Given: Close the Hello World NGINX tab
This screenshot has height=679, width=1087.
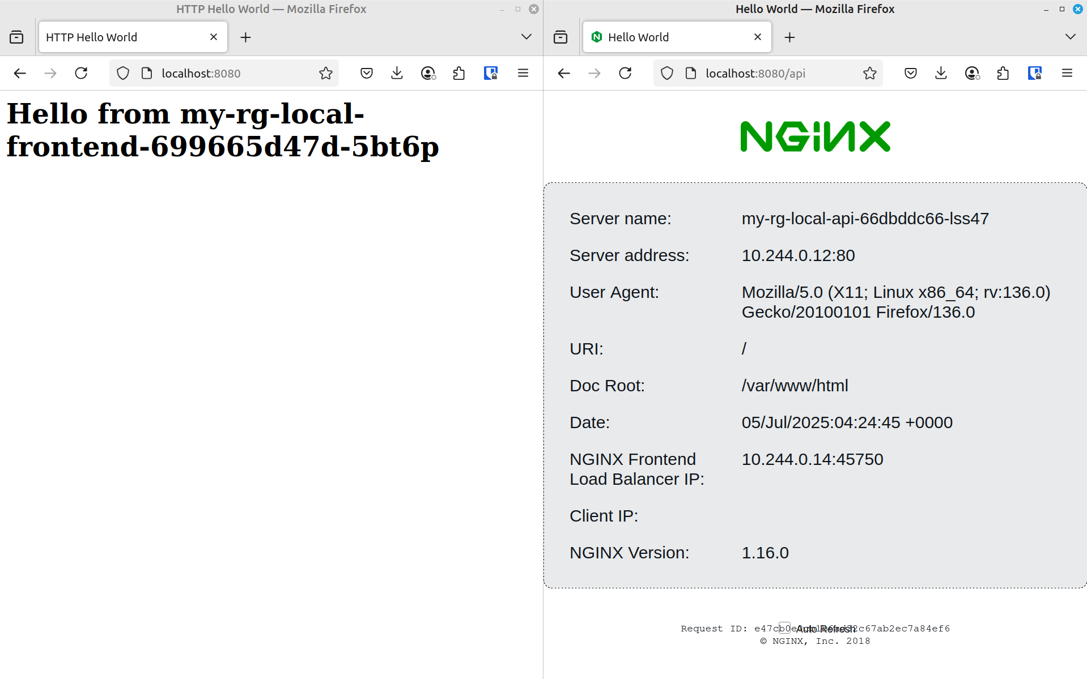Looking at the screenshot, I should (758, 37).
